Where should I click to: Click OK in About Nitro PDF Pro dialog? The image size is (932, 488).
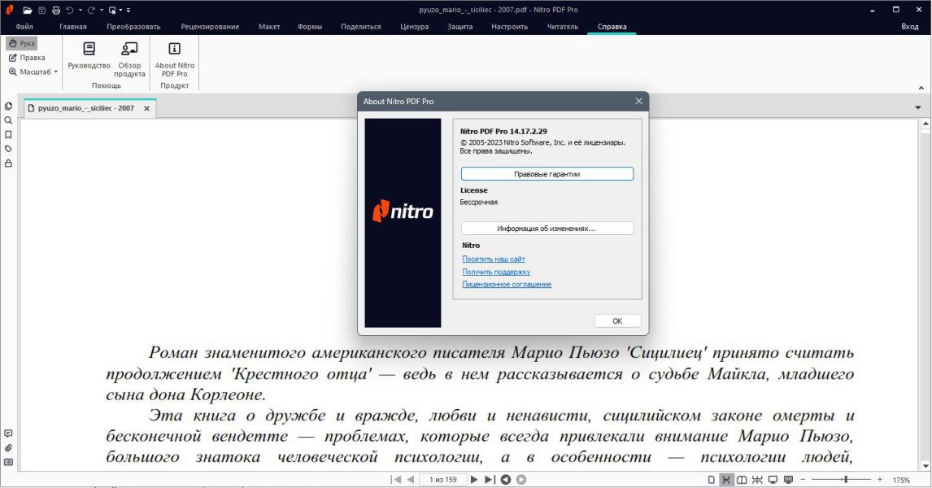tap(617, 321)
